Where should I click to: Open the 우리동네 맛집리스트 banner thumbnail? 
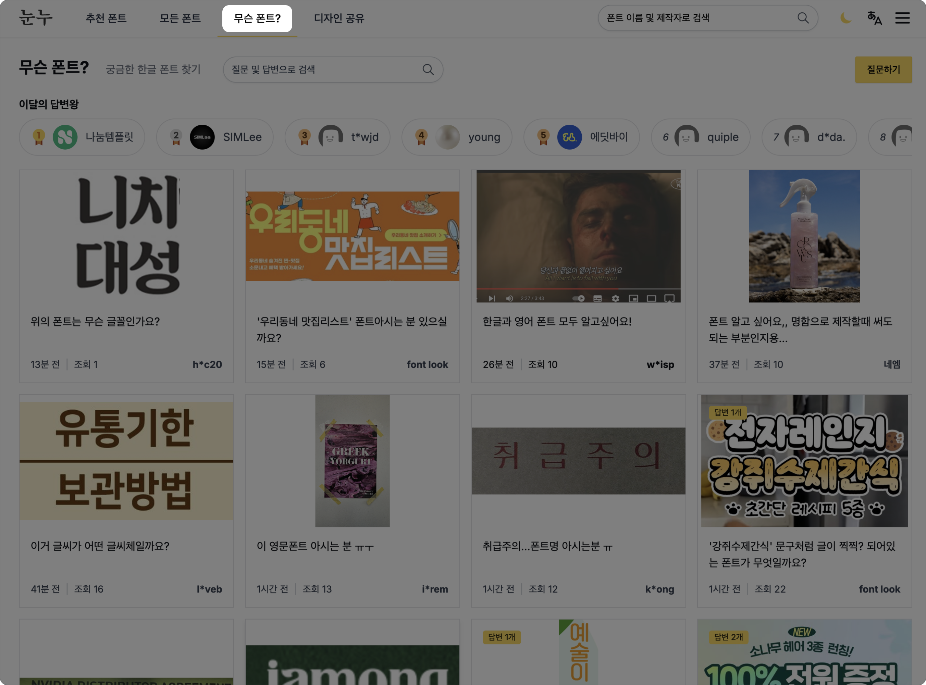353,236
